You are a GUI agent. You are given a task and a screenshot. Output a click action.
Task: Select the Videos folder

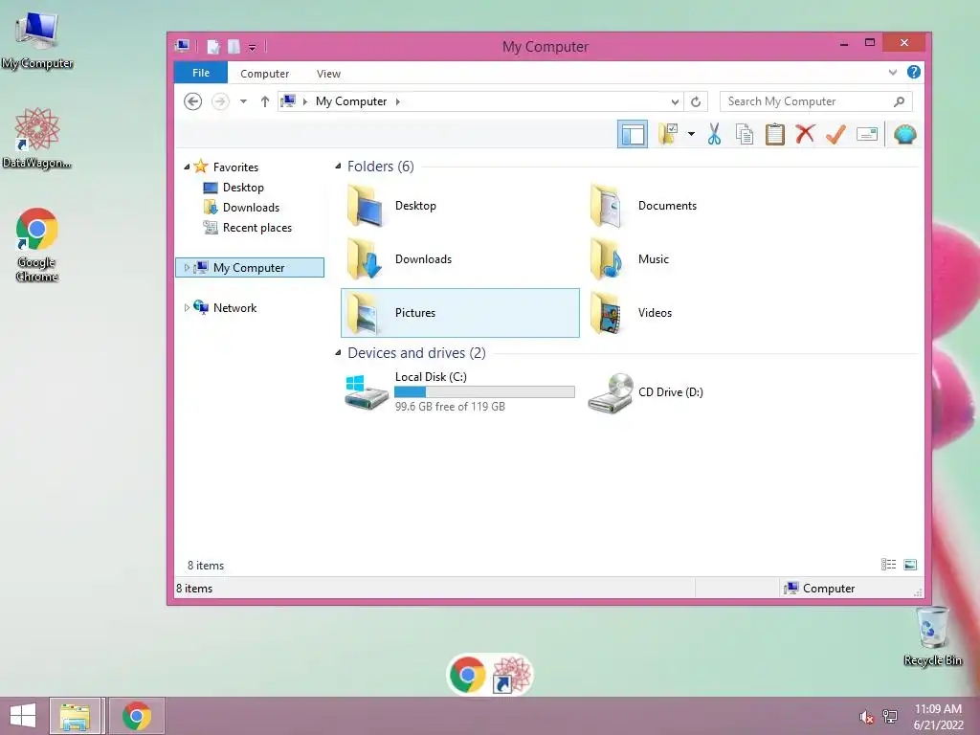point(703,313)
